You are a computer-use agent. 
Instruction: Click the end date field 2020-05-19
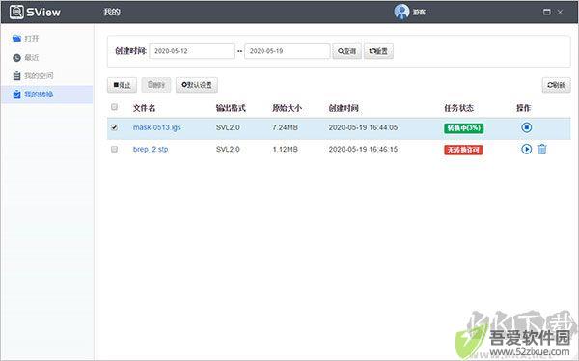[x=288, y=51]
